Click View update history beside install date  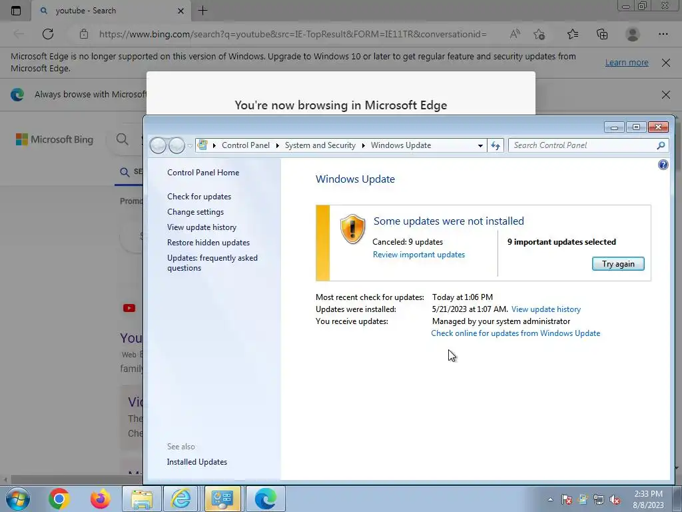(546, 309)
